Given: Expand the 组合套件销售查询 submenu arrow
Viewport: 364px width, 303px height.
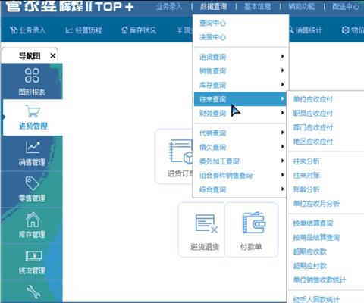Looking at the screenshot, I should tap(283, 175).
